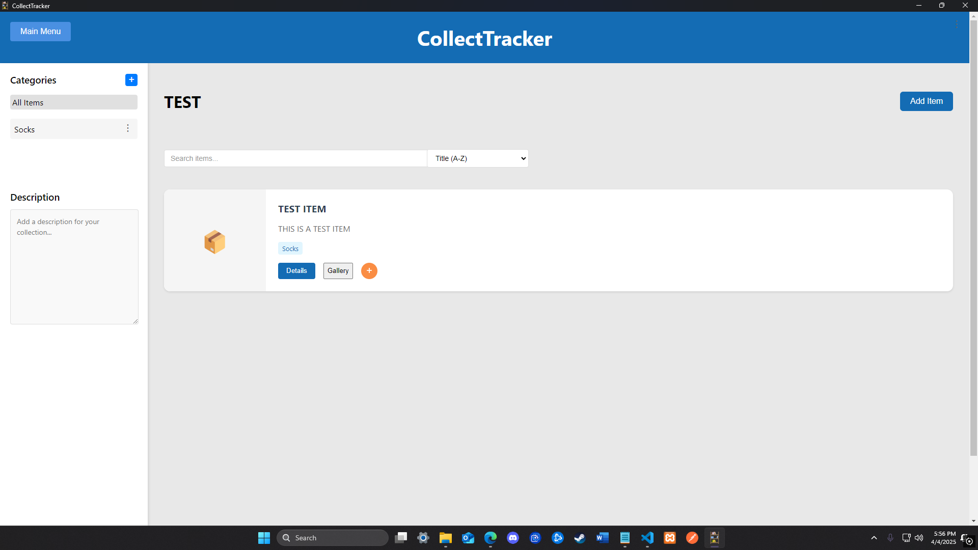This screenshot has height=550, width=978.
Task: Click the orange plus button on TEST ITEM
Action: (x=369, y=271)
